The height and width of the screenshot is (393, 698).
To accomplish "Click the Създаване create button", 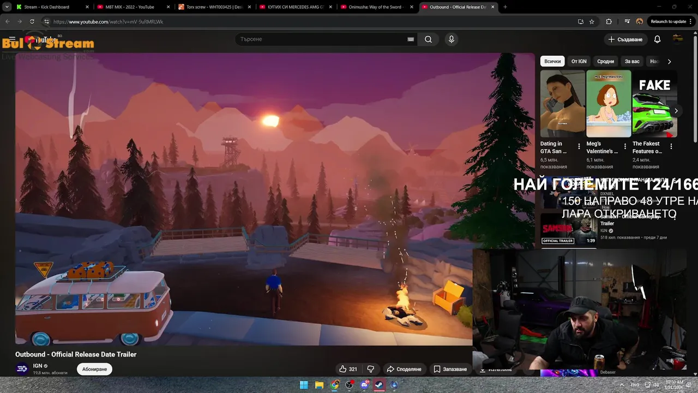I will click(x=625, y=39).
